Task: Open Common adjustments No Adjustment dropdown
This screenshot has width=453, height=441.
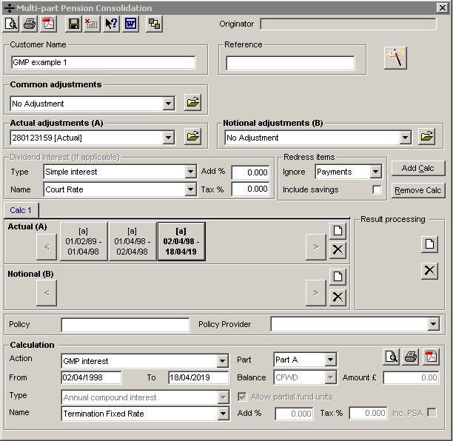Action: click(x=169, y=104)
